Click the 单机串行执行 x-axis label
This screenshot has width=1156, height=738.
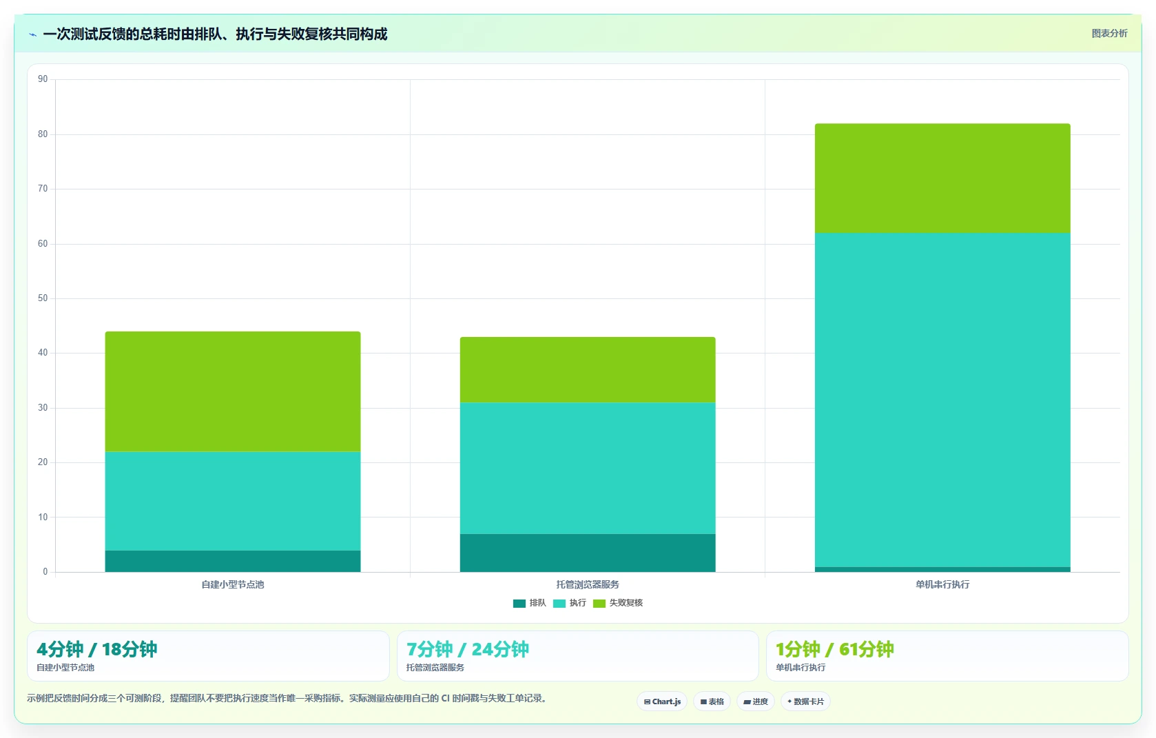(x=942, y=584)
